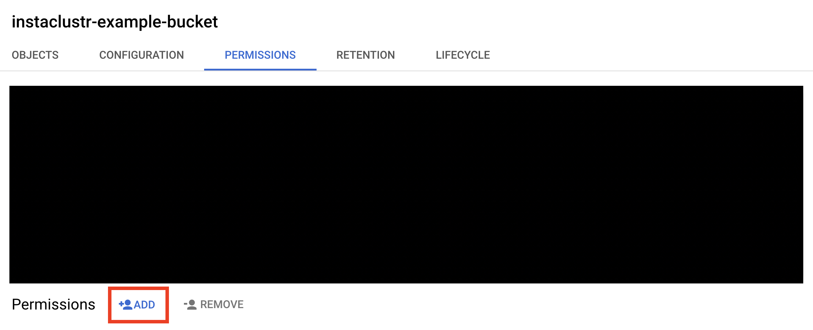Viewport: 813px width, 330px height.
Task: Click the divider line below LIFECYCLE tab
Action: [x=463, y=71]
